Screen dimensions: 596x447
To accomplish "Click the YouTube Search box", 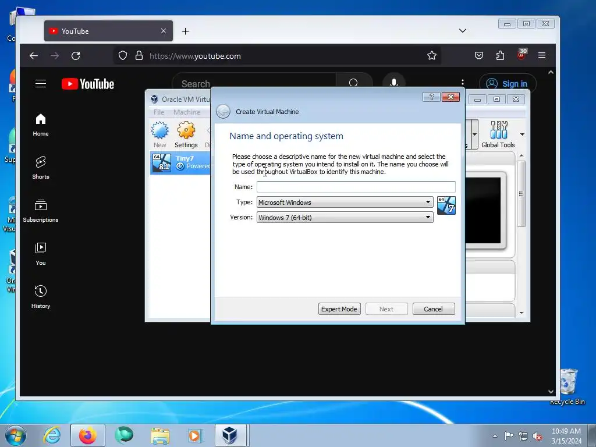I will (x=254, y=83).
